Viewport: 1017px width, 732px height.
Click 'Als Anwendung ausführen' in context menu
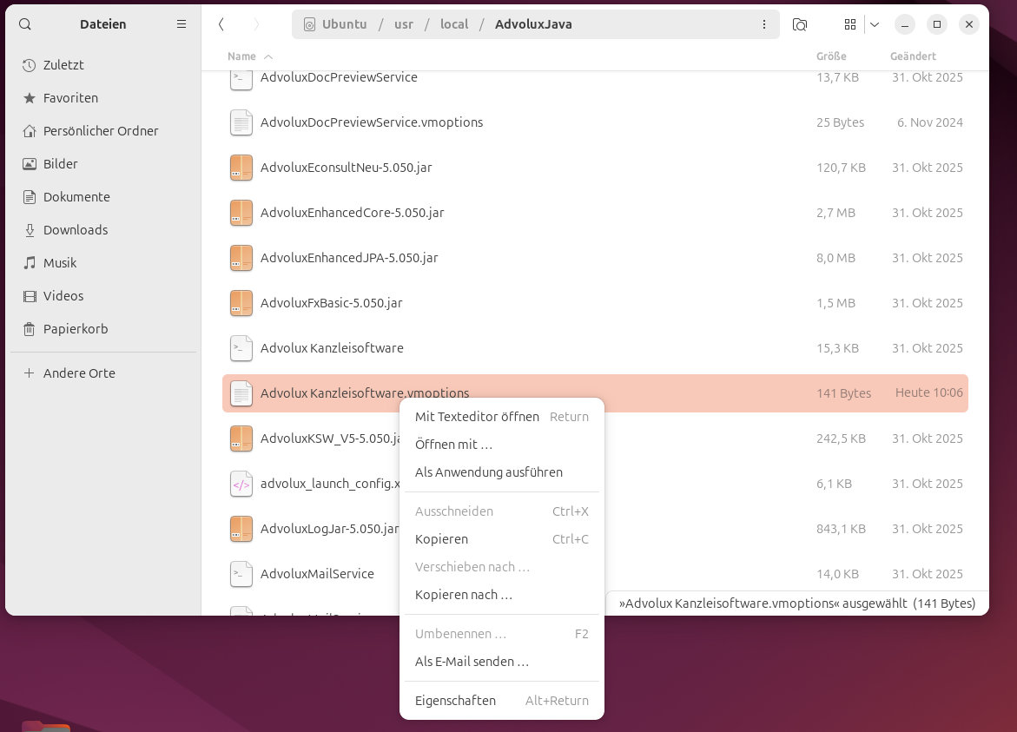pos(488,472)
